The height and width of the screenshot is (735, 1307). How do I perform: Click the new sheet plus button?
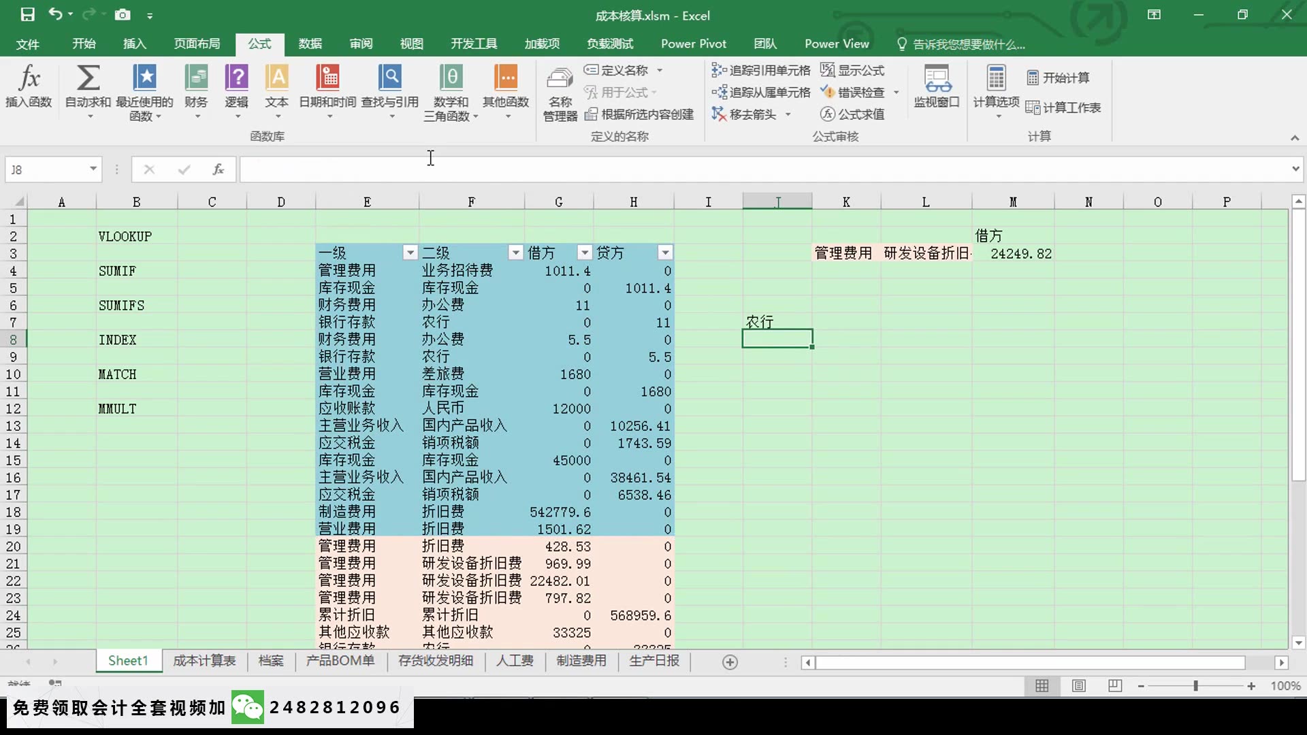point(730,661)
